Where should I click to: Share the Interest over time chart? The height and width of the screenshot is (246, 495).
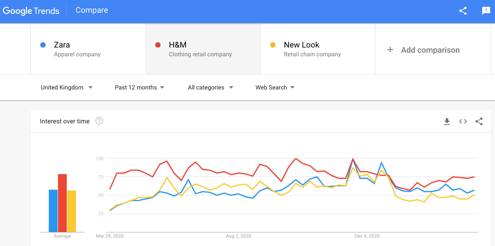tap(479, 121)
